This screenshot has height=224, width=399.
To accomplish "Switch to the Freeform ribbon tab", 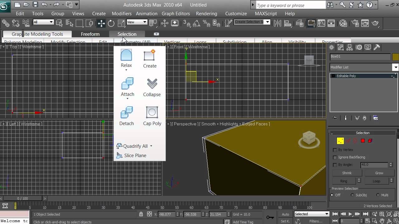I will pyautogui.click(x=90, y=34).
